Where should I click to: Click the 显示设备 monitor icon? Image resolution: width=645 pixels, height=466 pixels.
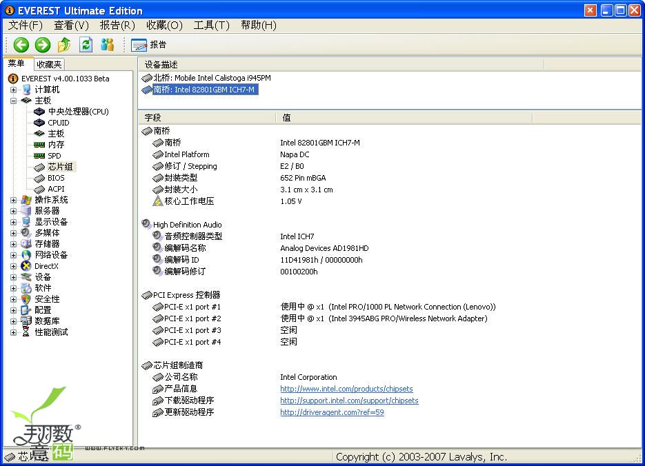click(26, 222)
